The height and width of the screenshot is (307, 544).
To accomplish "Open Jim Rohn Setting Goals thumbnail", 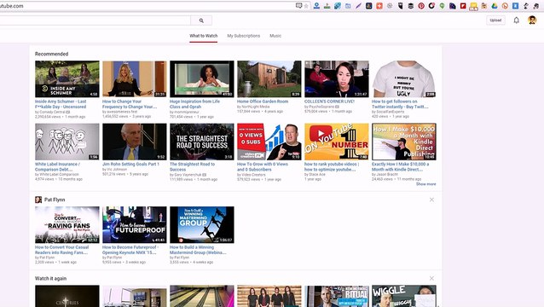I will (x=134, y=142).
